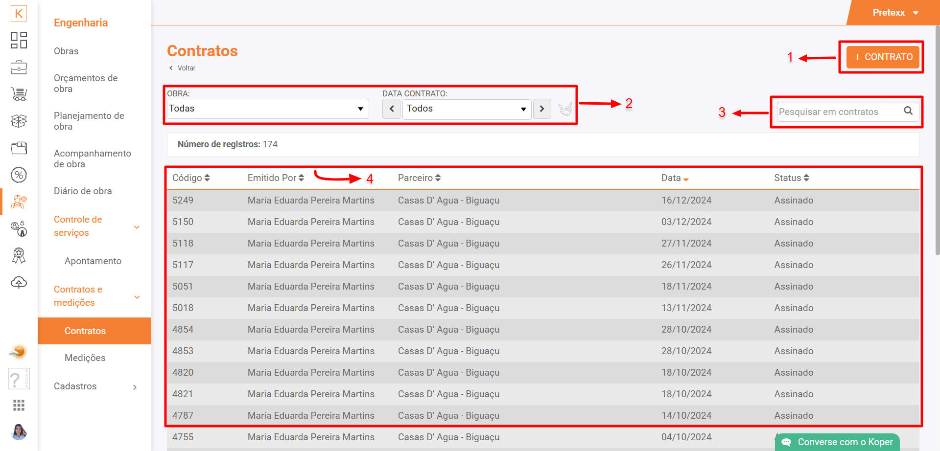
Task: Go to Medições in the sidebar
Action: [85, 358]
